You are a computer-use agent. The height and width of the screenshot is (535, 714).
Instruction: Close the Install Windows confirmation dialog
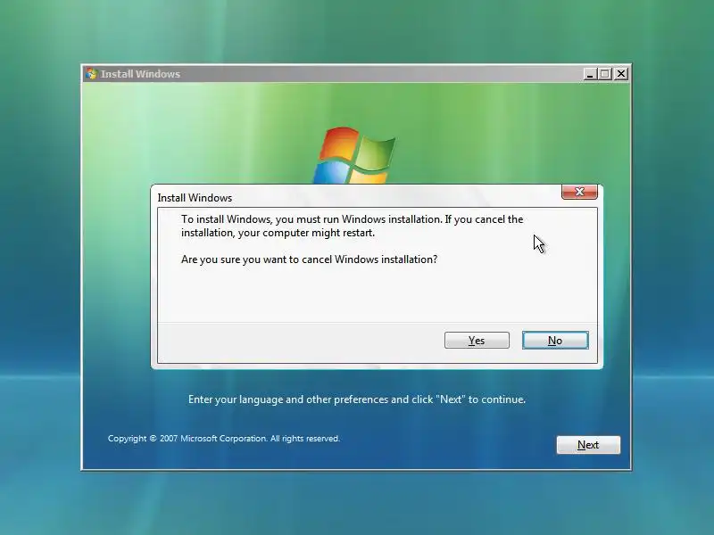[x=579, y=192]
